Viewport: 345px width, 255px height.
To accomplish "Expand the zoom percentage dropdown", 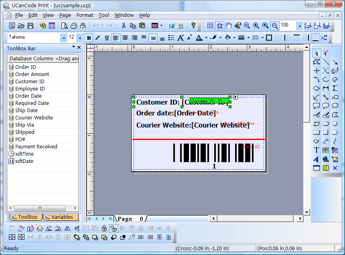I will pyautogui.click(x=299, y=26).
